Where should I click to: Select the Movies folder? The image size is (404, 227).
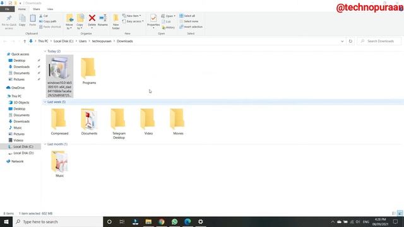[x=178, y=122]
